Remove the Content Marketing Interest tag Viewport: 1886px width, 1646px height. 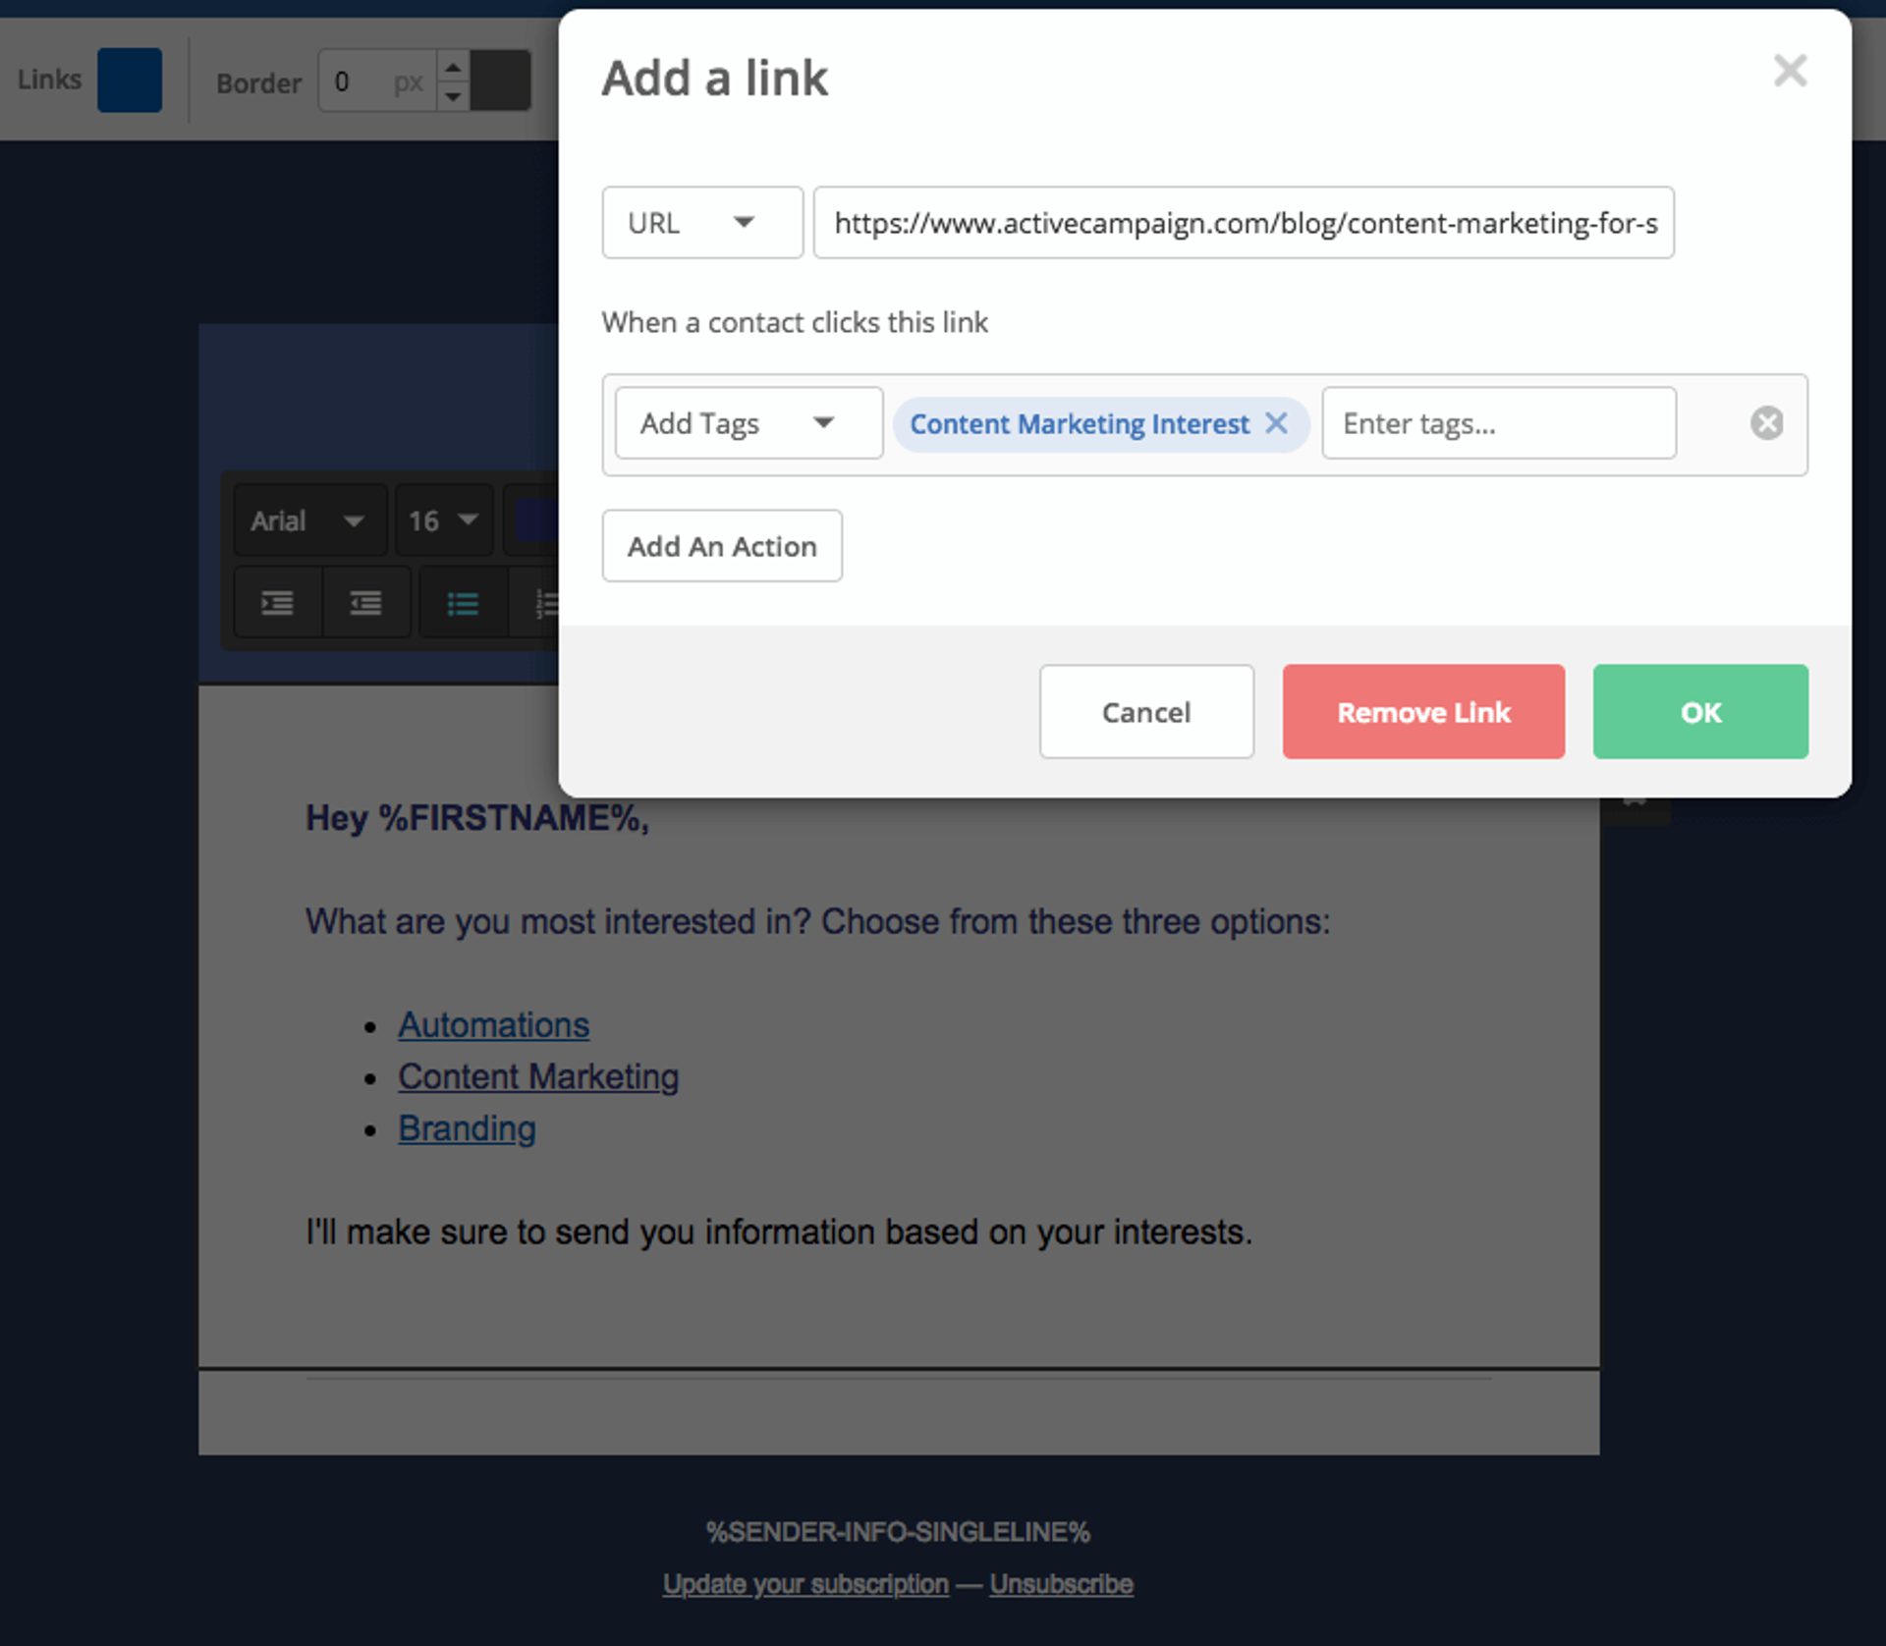[x=1278, y=423]
